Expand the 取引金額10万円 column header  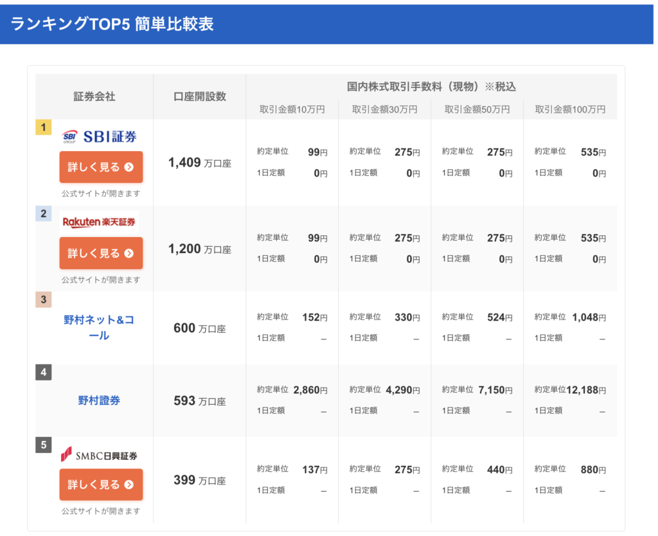pyautogui.click(x=292, y=109)
